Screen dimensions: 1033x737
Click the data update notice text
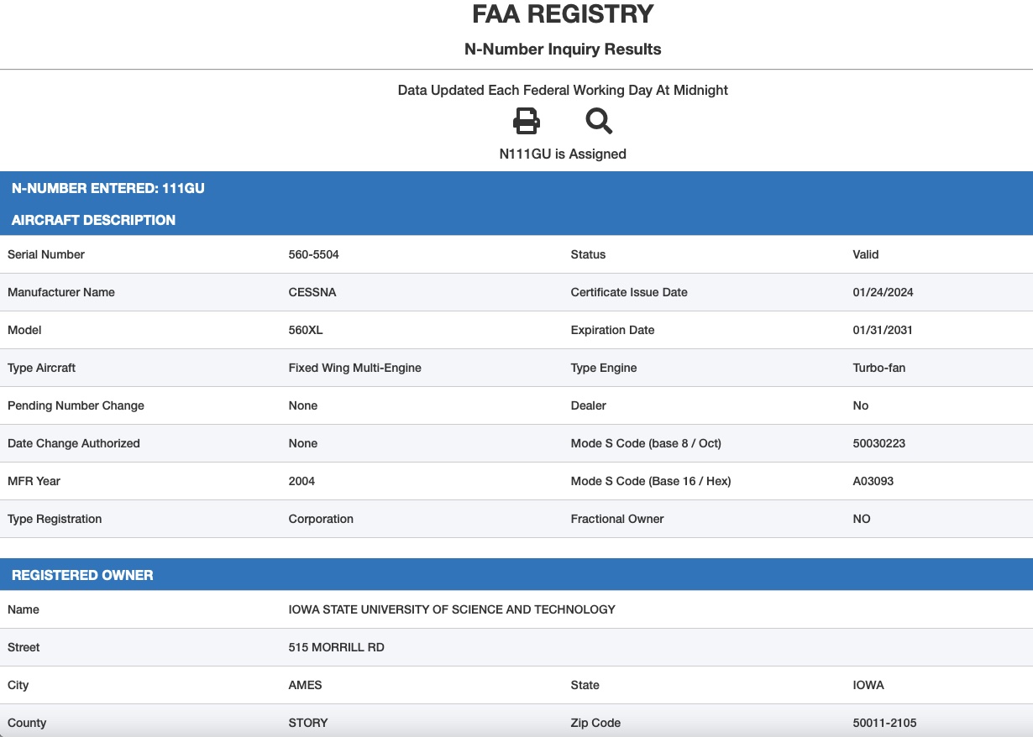[563, 90]
